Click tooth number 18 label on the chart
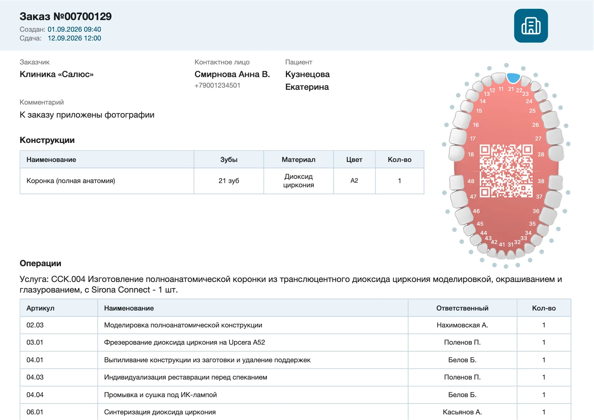The image size is (594, 420). tap(471, 154)
